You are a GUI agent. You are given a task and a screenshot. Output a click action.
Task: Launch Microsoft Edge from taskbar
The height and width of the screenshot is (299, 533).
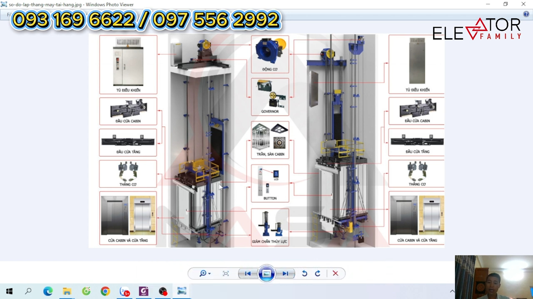coord(48,292)
